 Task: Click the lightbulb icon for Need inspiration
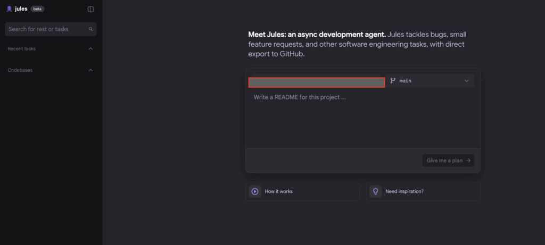pos(376,191)
